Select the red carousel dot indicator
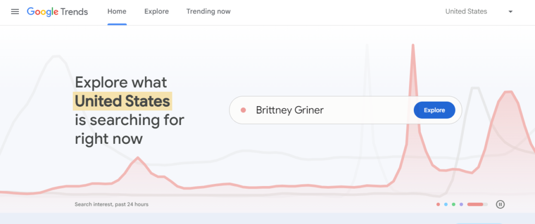 pyautogui.click(x=438, y=204)
